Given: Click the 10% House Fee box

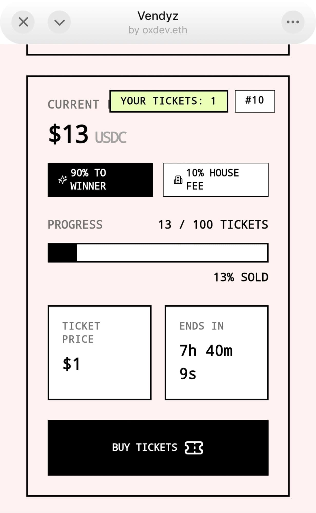Looking at the screenshot, I should tap(216, 180).
